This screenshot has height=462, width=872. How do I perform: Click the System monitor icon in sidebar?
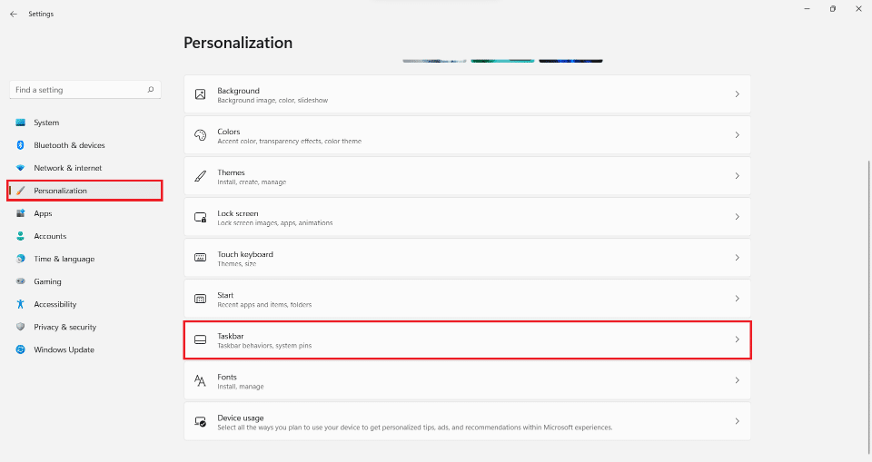[20, 123]
